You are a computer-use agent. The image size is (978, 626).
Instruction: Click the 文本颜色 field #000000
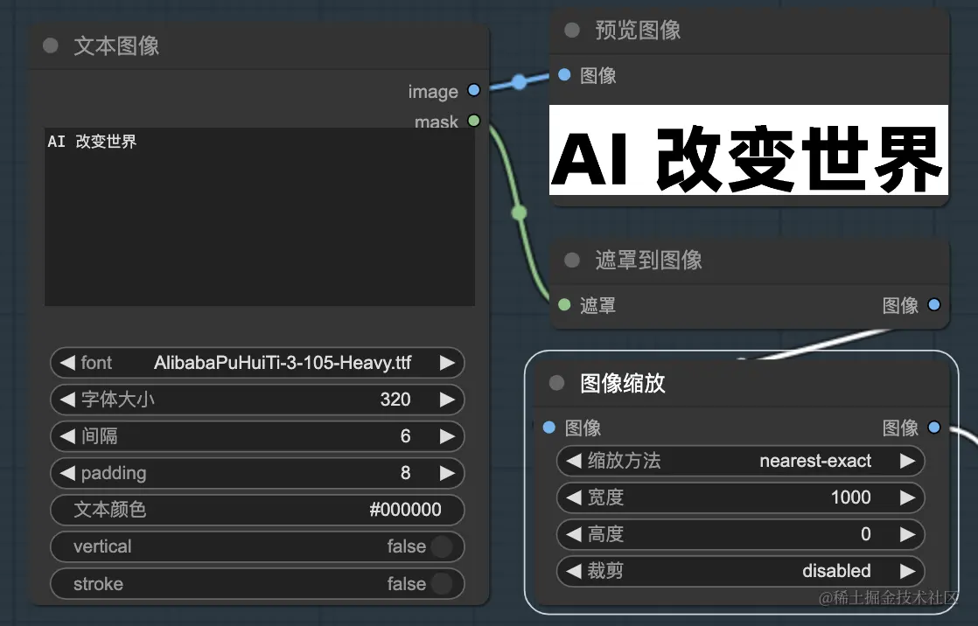click(257, 510)
